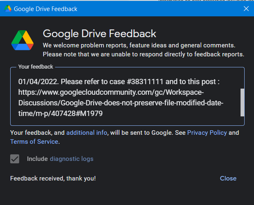Click the 'We welcome problem reports' description line
254x205 pixels.
click(139, 45)
